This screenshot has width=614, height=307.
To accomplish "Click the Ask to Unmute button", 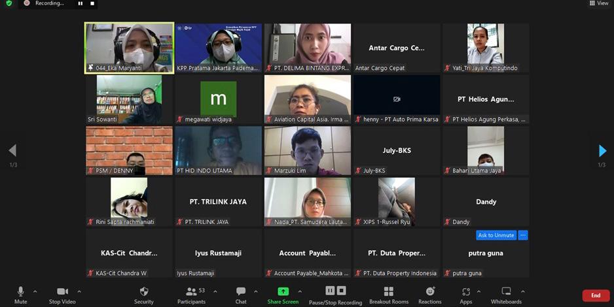I will pyautogui.click(x=496, y=235).
